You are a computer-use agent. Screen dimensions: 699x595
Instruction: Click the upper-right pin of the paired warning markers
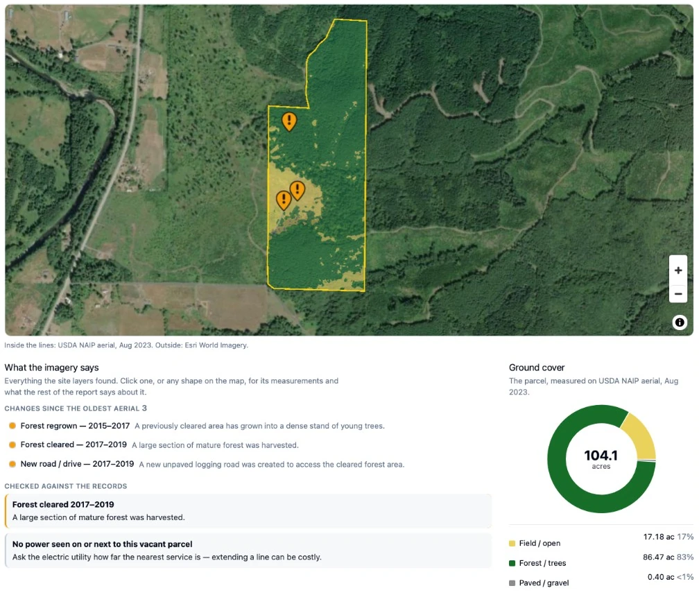click(x=297, y=191)
